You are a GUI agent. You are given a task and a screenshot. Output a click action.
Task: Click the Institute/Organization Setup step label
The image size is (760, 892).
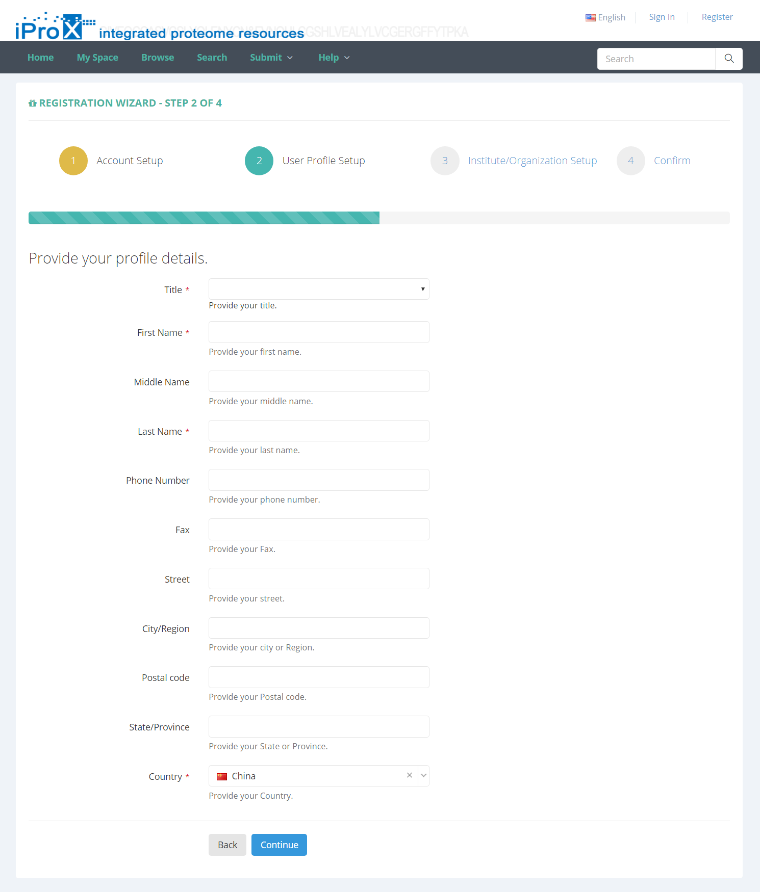(x=533, y=161)
